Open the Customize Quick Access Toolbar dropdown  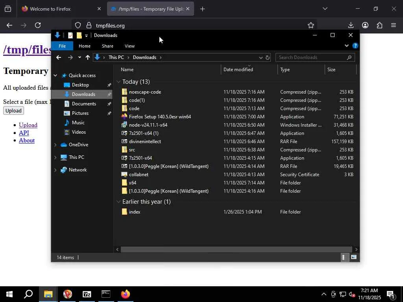[86, 35]
